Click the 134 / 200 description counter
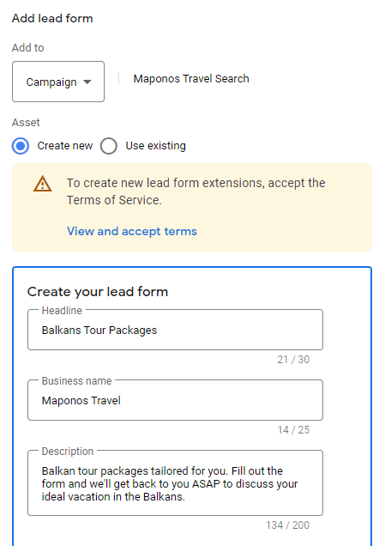379x546 pixels. pyautogui.click(x=287, y=525)
